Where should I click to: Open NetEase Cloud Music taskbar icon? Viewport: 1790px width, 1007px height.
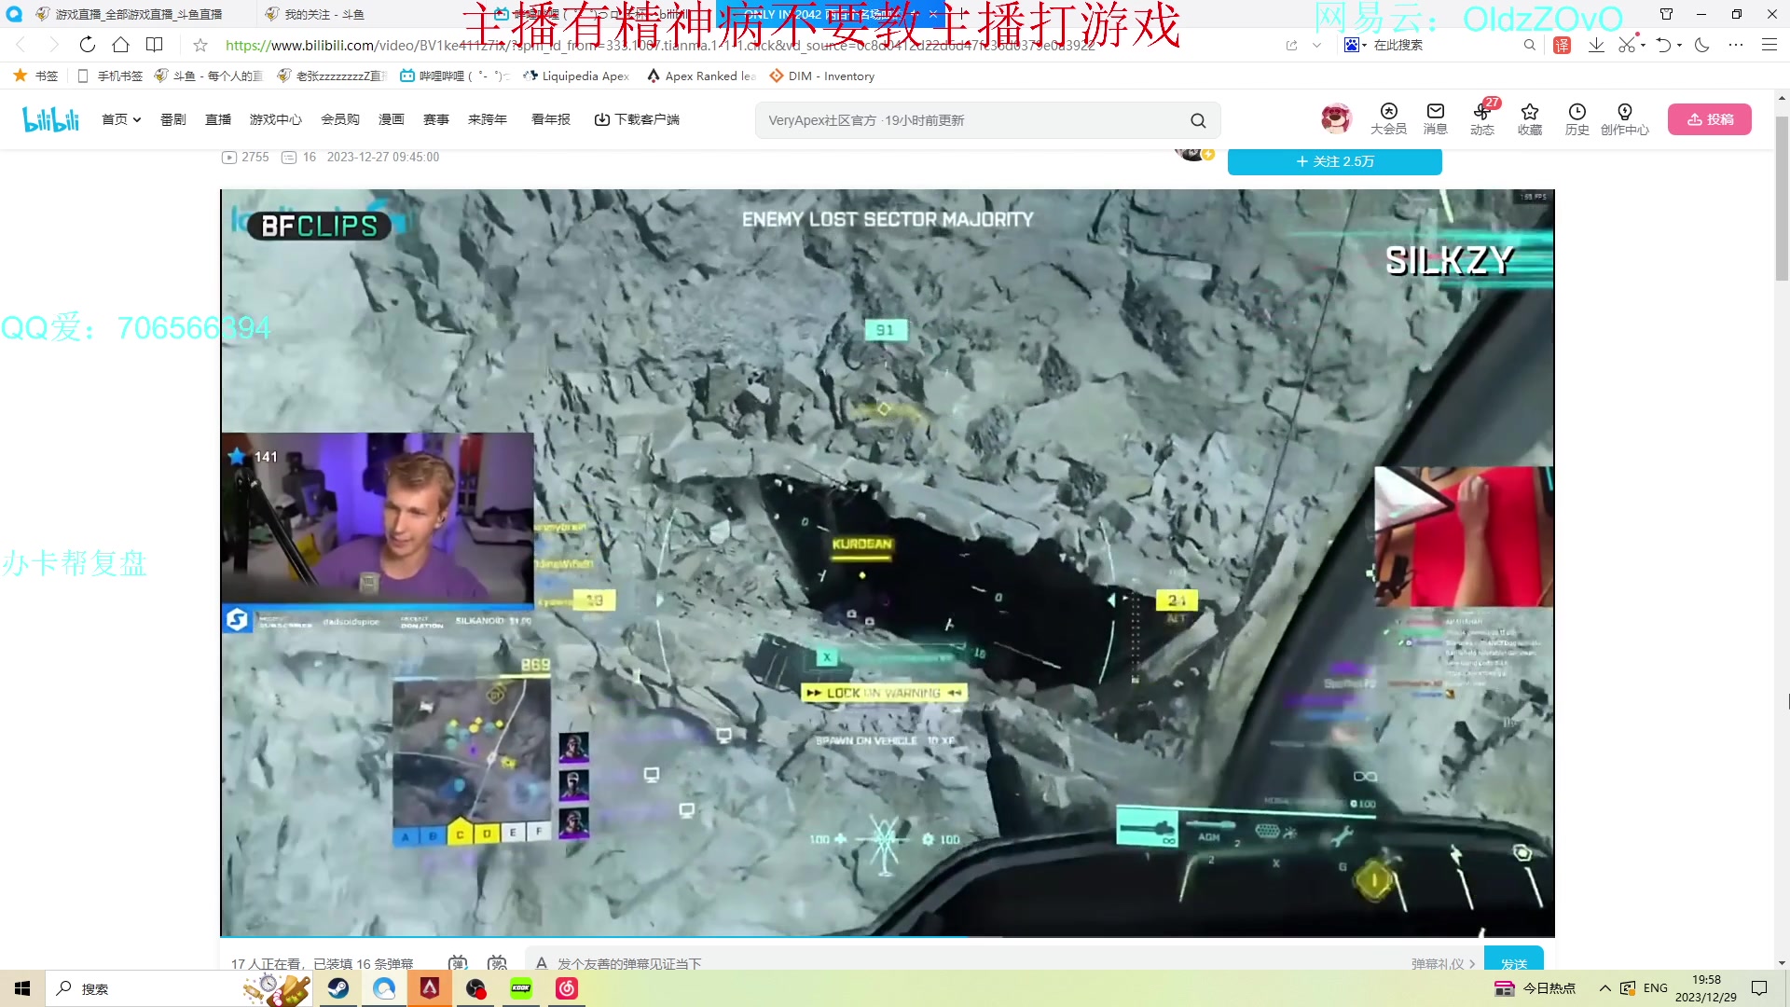point(567,988)
